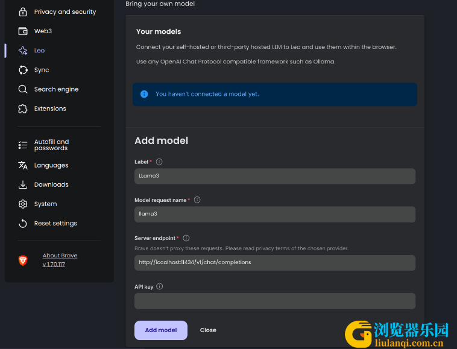
Task: Click the Privacy and security lock icon
Action: [23, 12]
